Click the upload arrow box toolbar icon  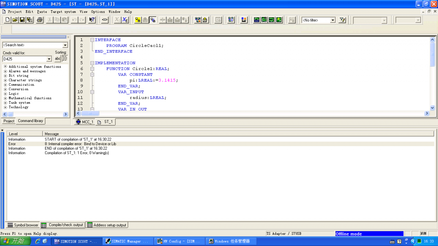pyautogui.click(x=205, y=20)
